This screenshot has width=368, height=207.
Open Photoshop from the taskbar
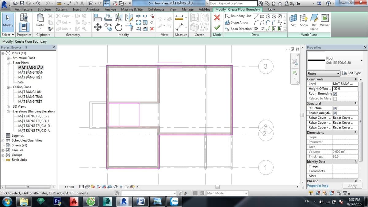tap(57, 201)
